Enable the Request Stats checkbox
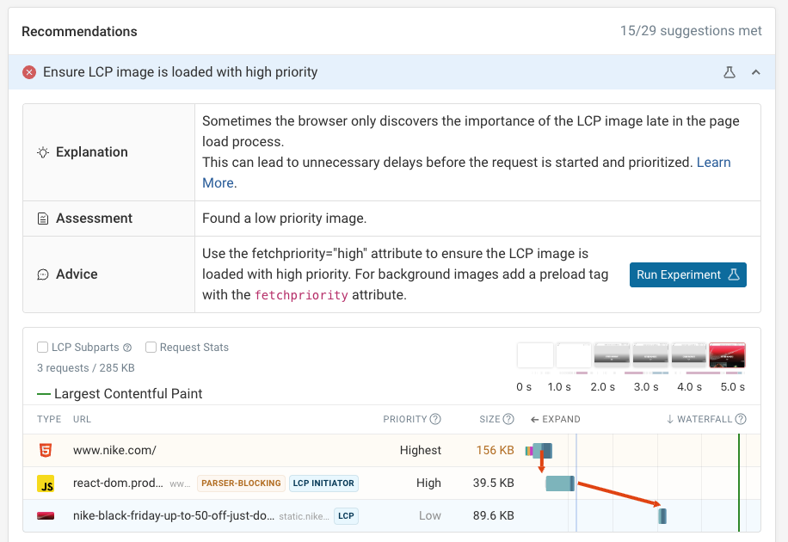The image size is (788, 542). click(x=151, y=348)
